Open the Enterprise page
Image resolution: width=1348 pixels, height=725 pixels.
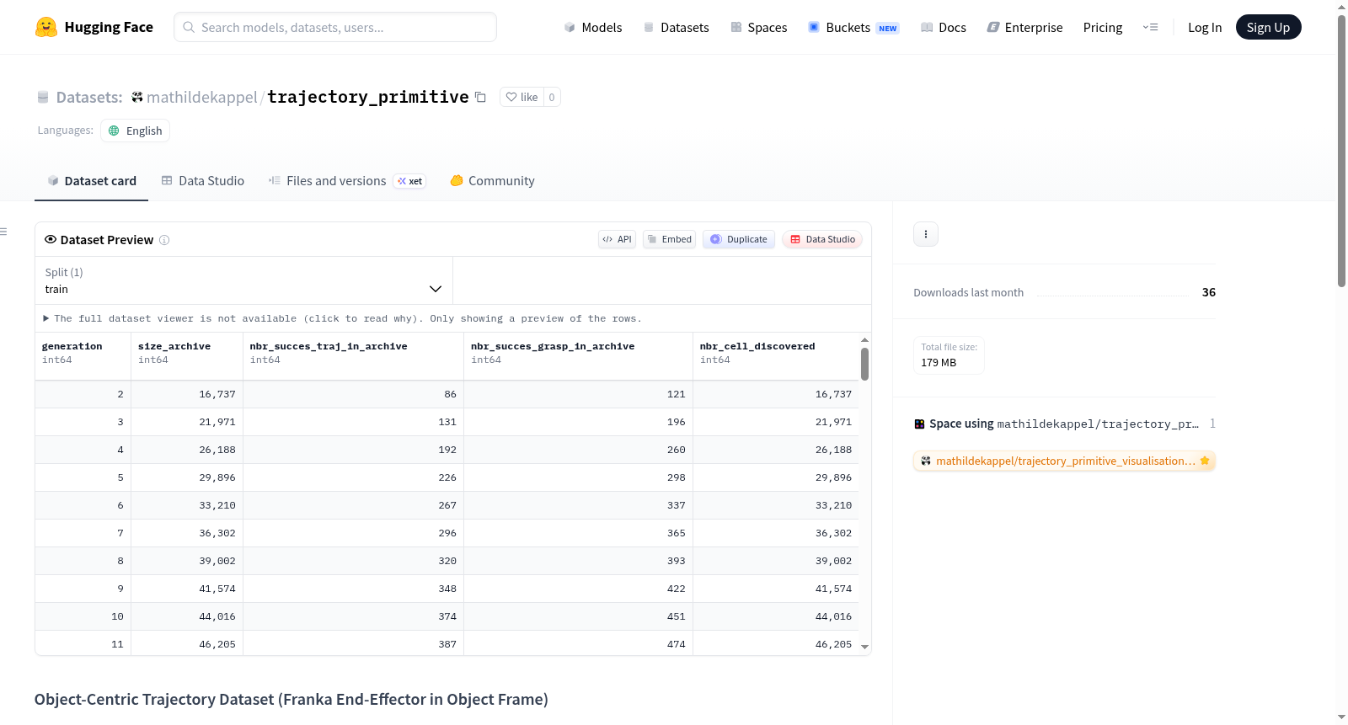click(1024, 27)
